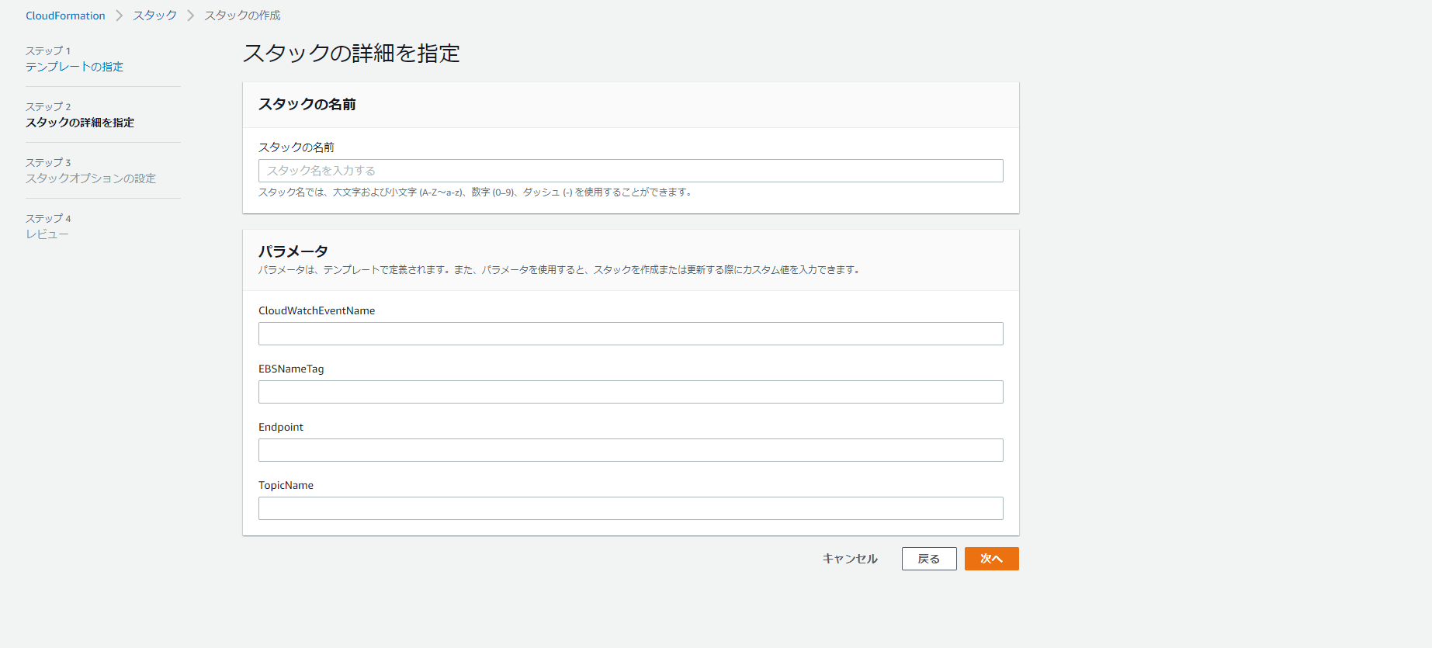Click the 戻る button

coord(929,559)
